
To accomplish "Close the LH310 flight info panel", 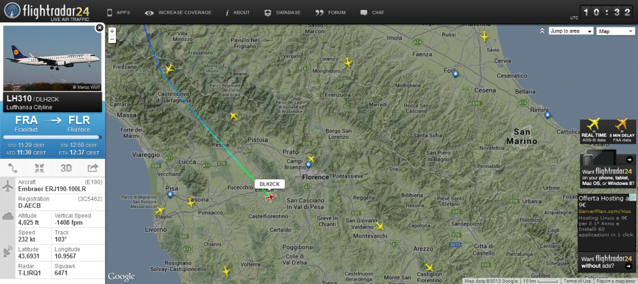I will [x=99, y=27].
